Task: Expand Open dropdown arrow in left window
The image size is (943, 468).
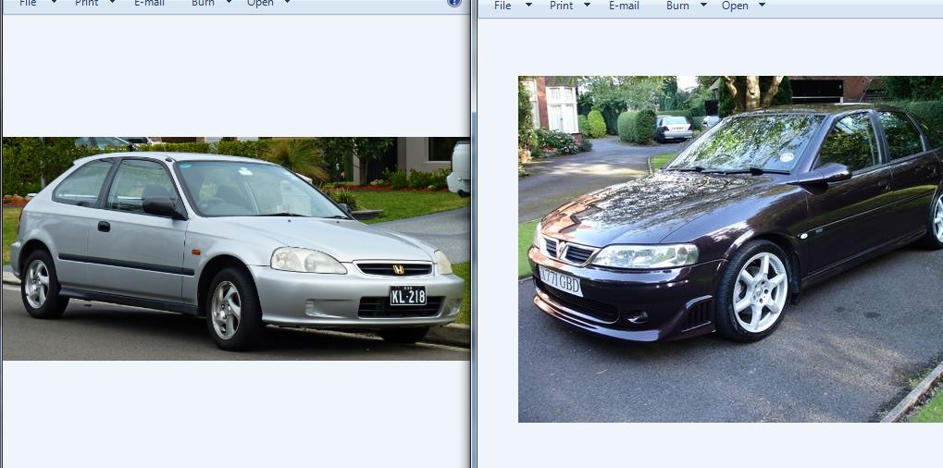Action: point(287,2)
